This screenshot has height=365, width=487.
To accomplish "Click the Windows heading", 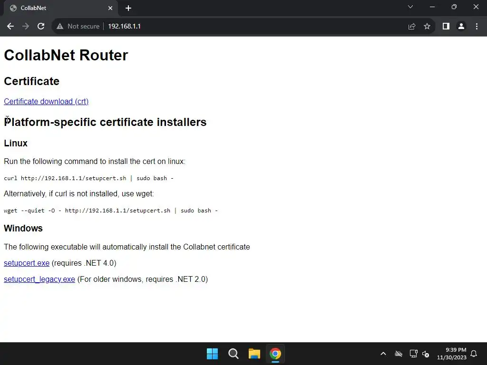I will click(23, 228).
